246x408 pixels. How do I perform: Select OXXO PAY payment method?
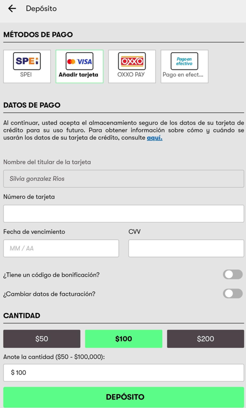tap(132, 66)
